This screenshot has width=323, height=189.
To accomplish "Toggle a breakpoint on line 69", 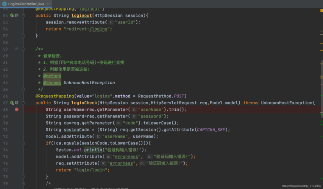I will click(x=17, y=116).
